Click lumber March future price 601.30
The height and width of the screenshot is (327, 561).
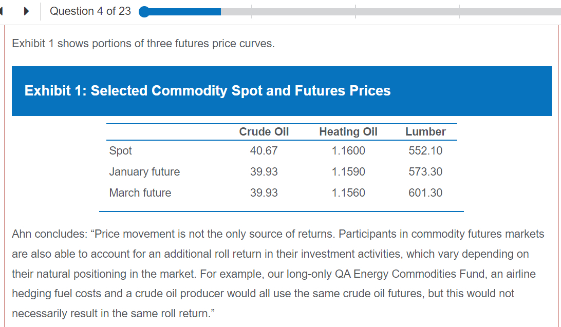[x=425, y=193]
